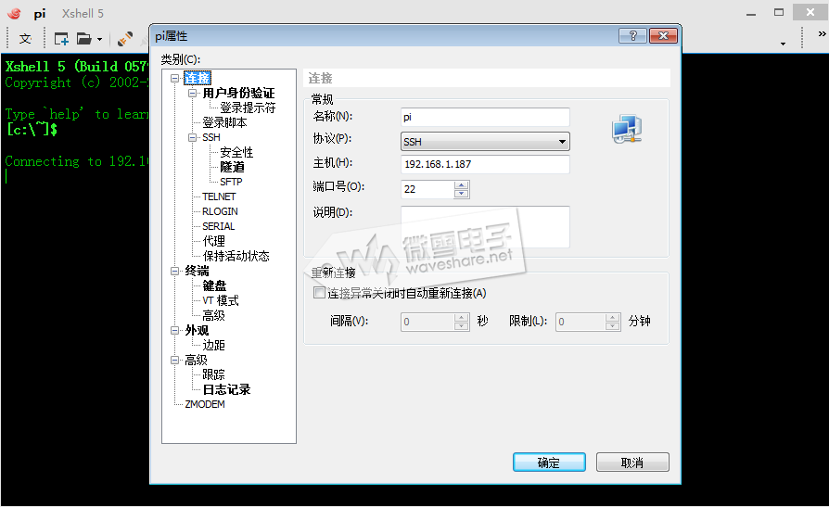Click the network computers icon in the 常规 section
The height and width of the screenshot is (507, 829).
point(627,129)
